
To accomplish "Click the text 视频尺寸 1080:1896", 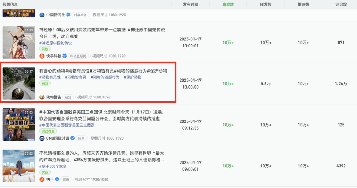I will click(x=93, y=97).
